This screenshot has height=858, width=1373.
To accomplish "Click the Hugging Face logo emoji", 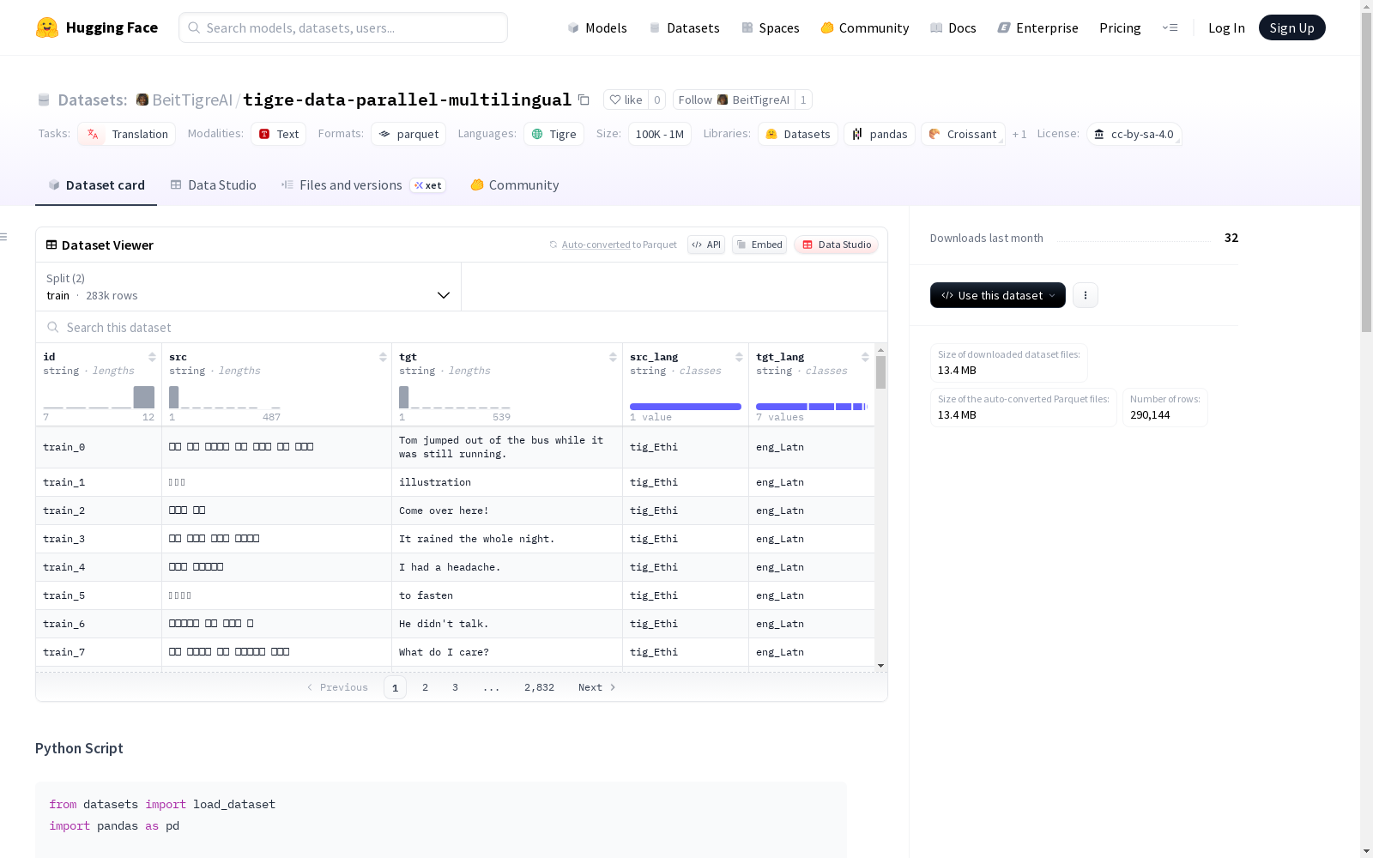I will [x=47, y=27].
